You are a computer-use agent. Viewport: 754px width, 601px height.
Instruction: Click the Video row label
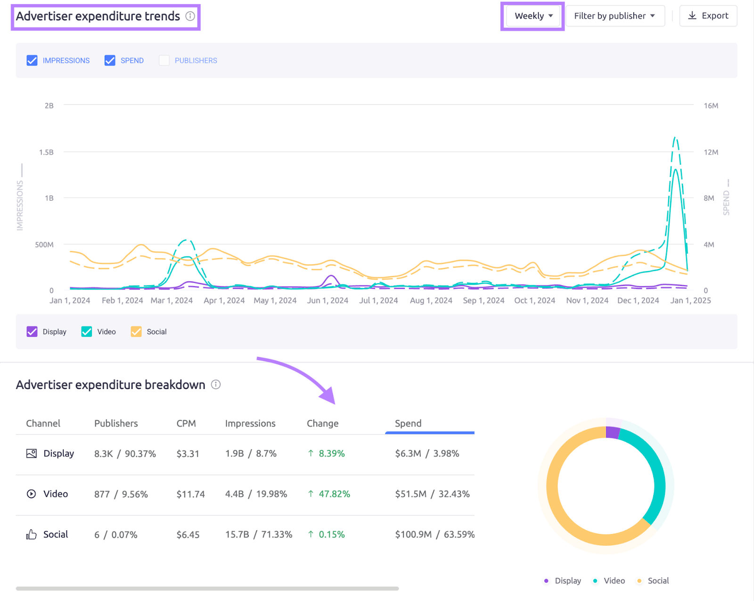tap(56, 494)
